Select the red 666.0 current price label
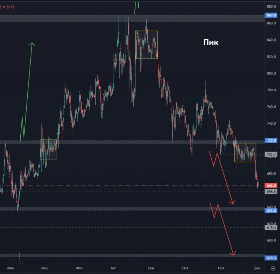This screenshot has height=274, width=280. click(271, 186)
